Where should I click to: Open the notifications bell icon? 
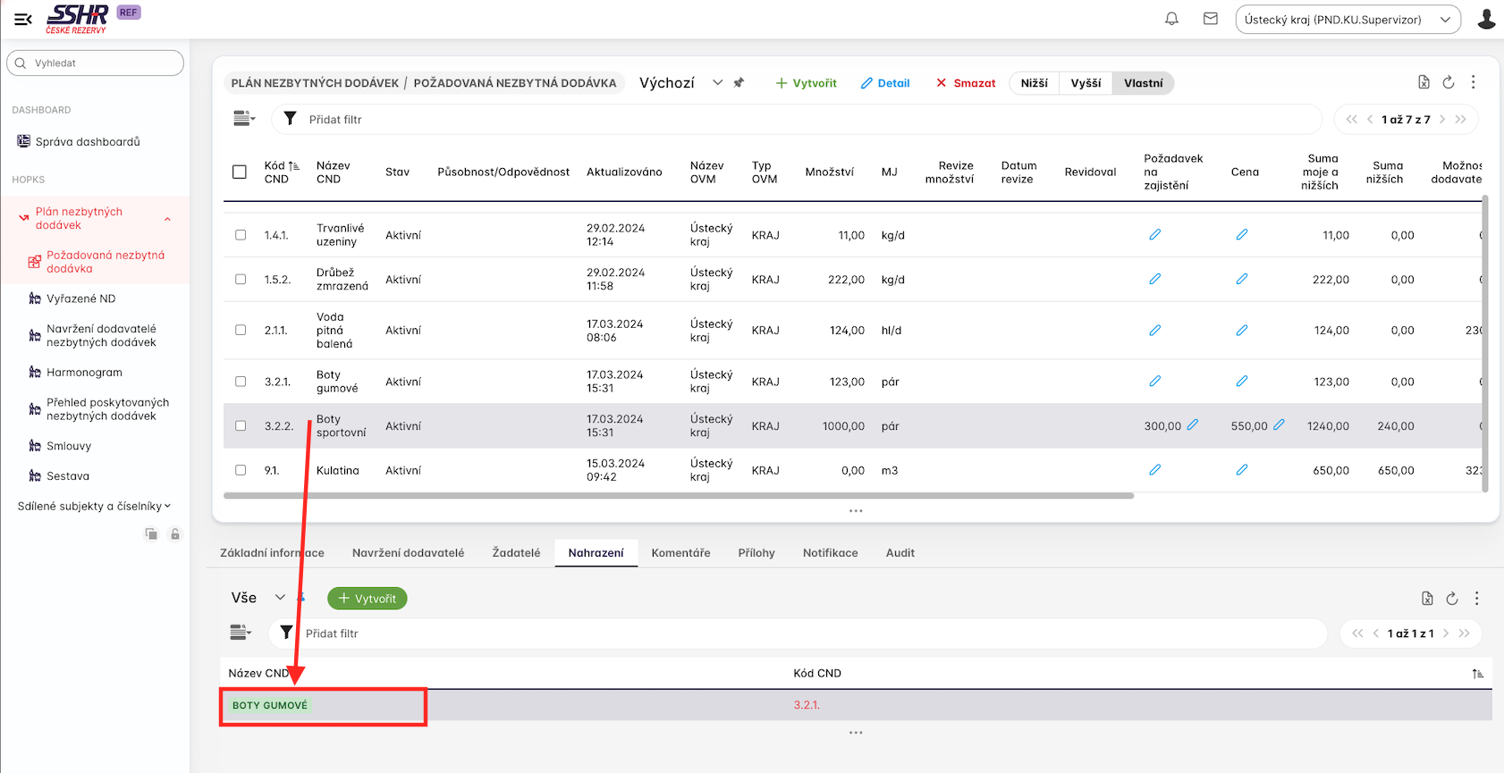[x=1171, y=19]
